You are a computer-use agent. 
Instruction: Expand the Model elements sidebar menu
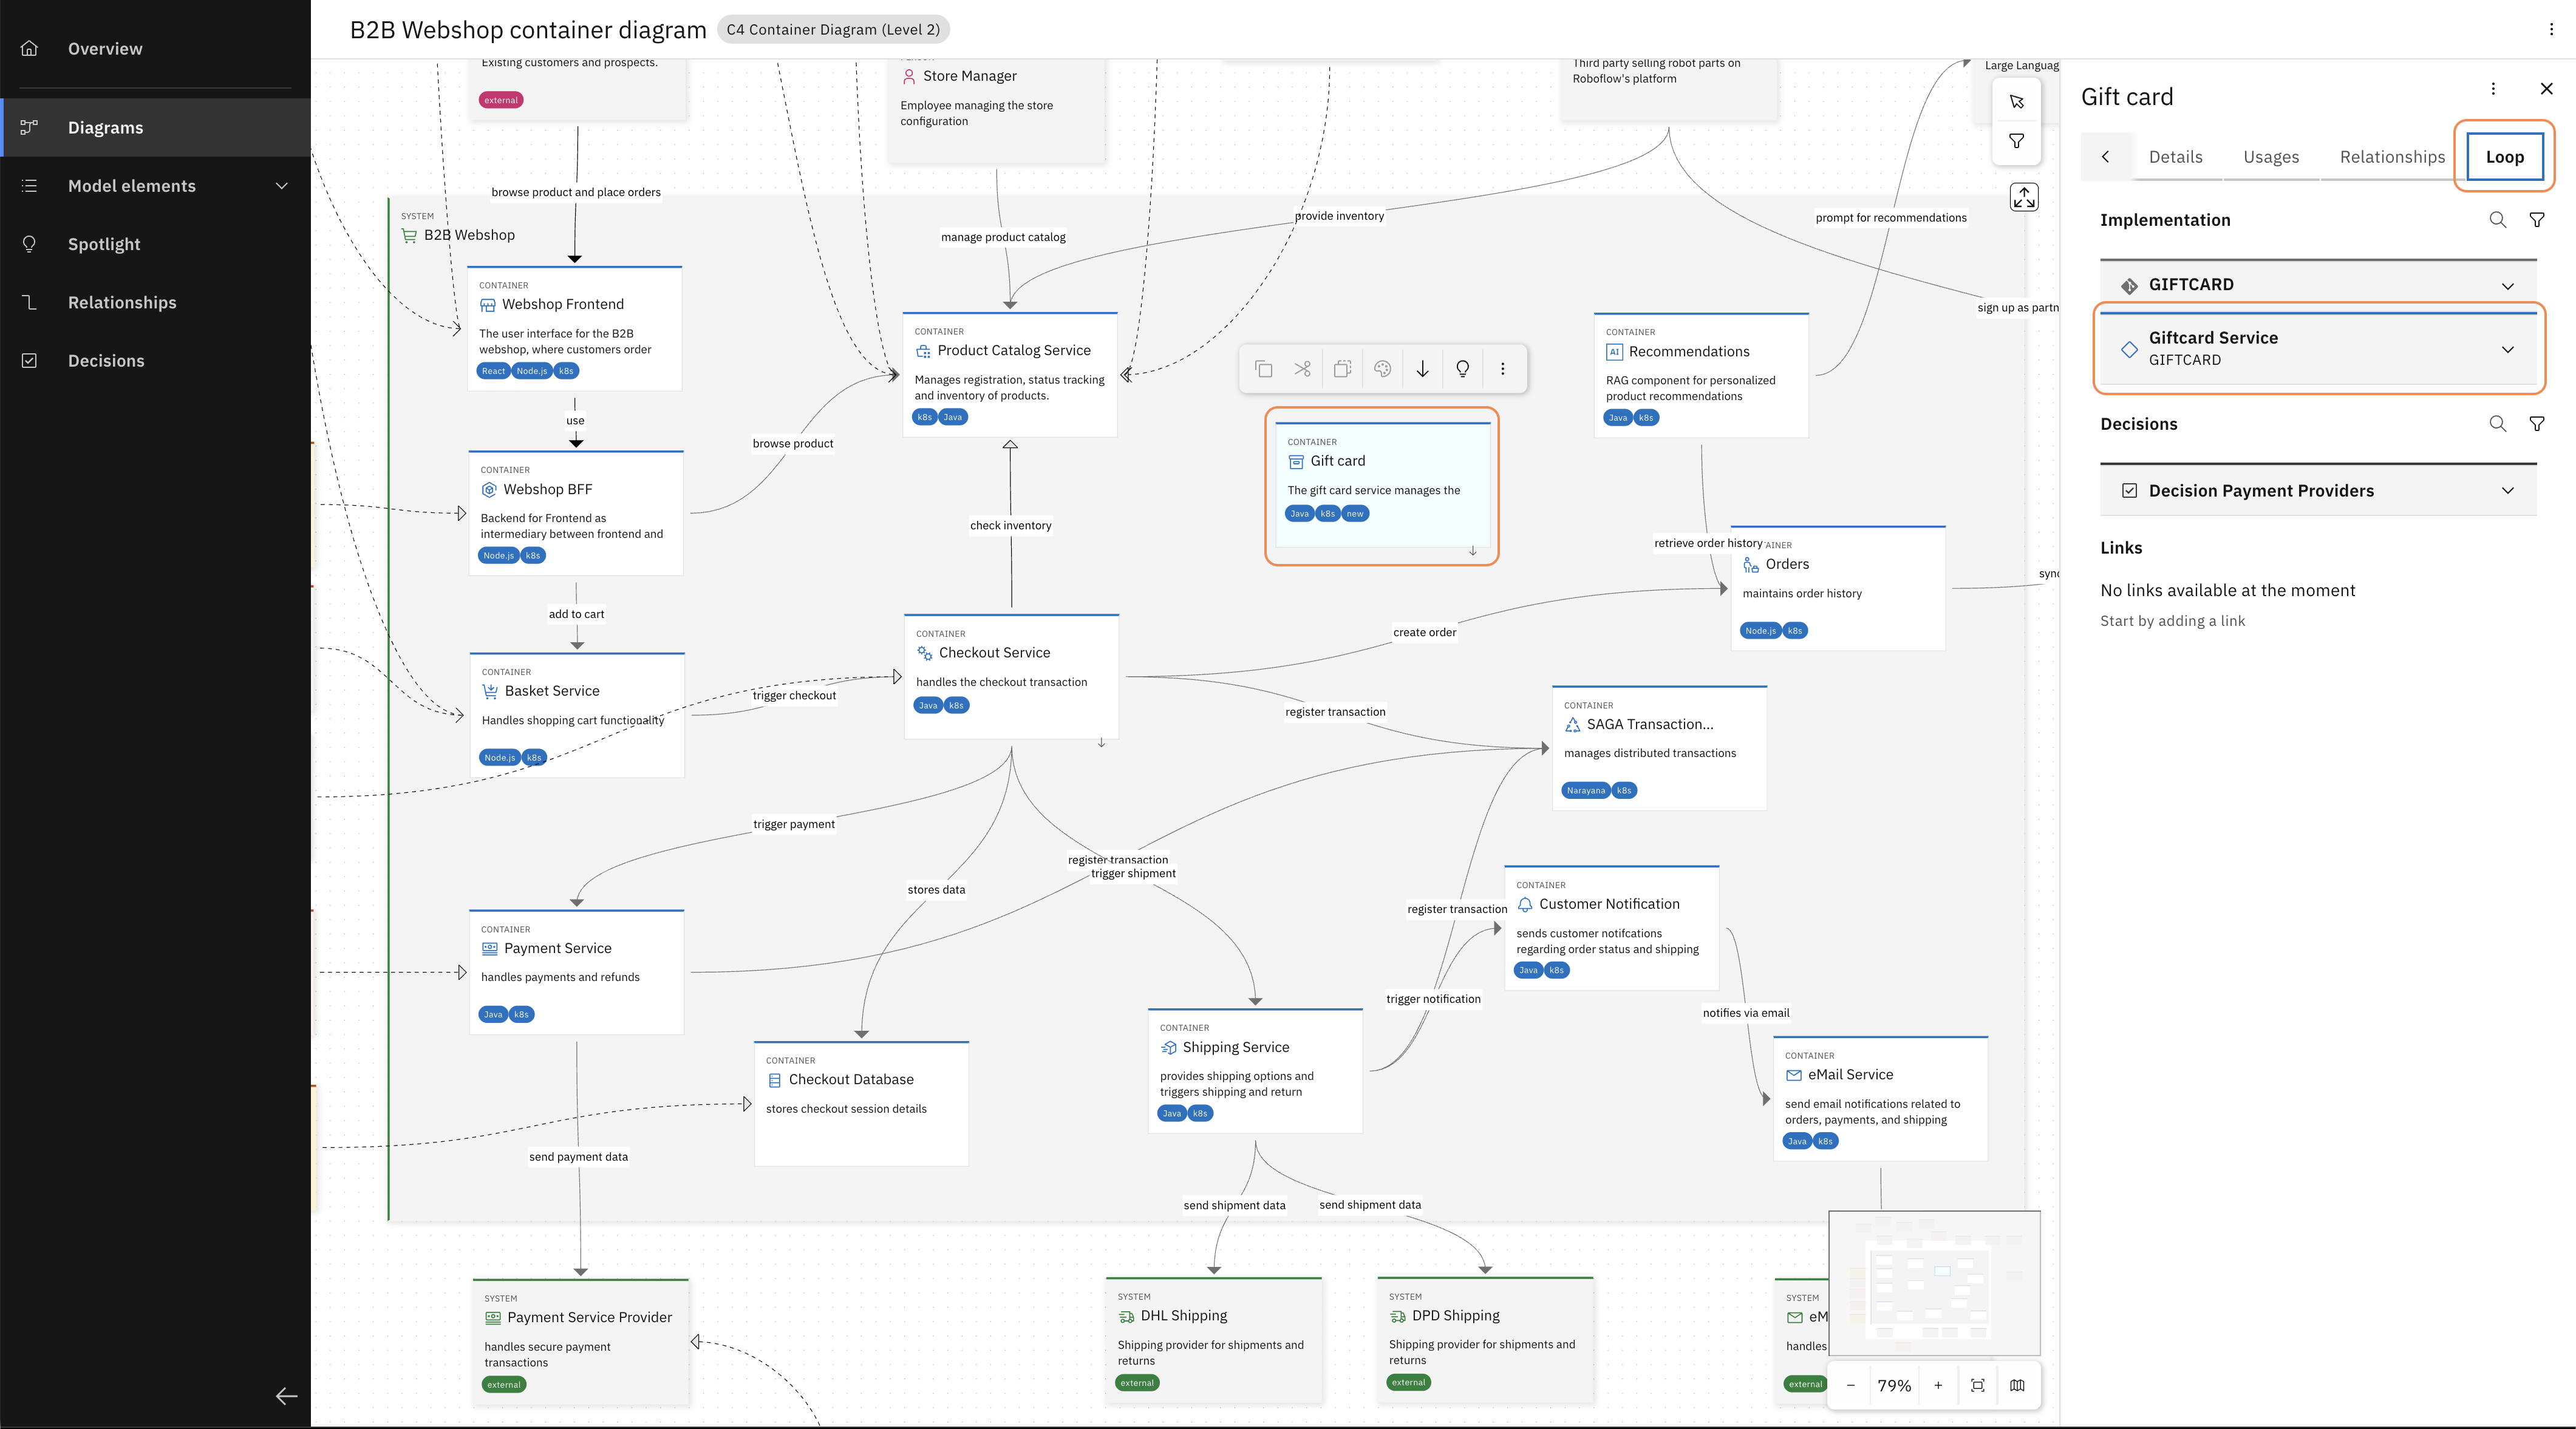156,186
